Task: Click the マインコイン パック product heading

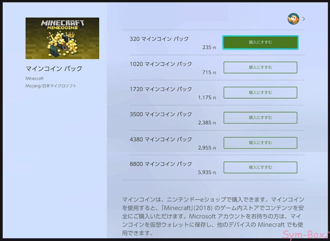Action: 54,69
